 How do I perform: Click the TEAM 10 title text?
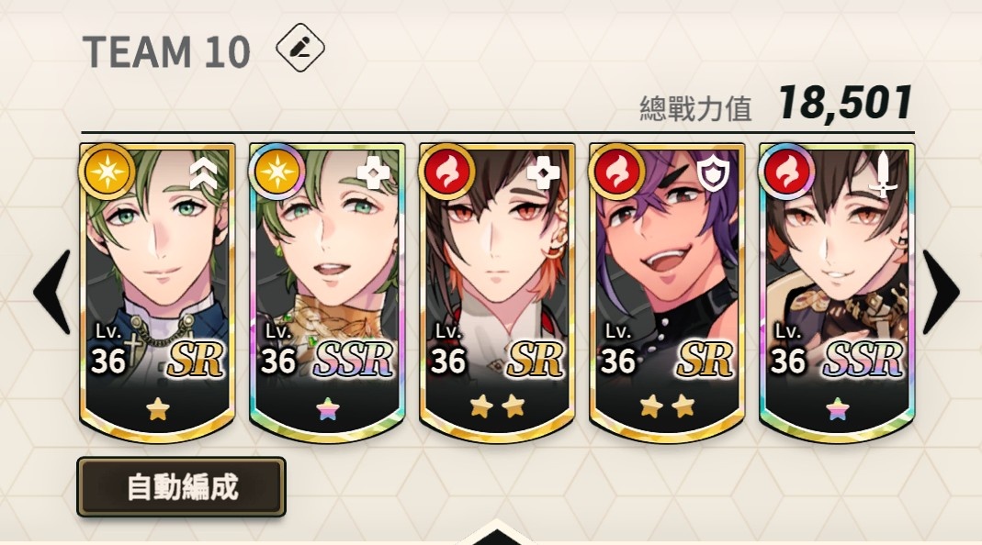point(166,51)
